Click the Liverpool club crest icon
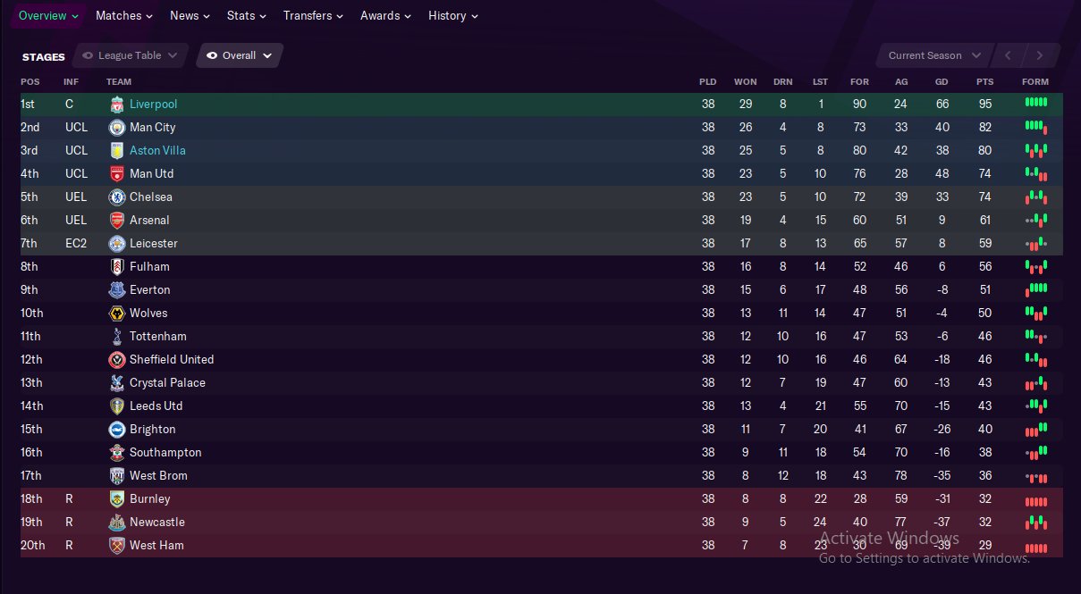This screenshot has height=594, width=1081. pyautogui.click(x=116, y=105)
